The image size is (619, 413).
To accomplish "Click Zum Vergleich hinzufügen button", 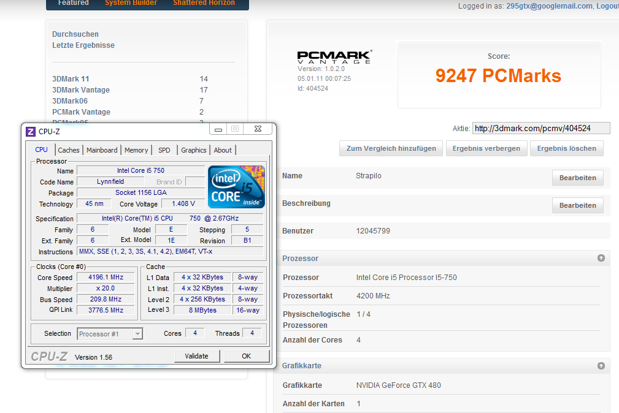I will (391, 148).
